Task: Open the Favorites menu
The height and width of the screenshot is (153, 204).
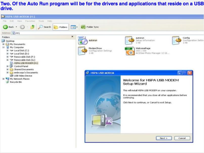Action: pyautogui.click(x=30, y=21)
